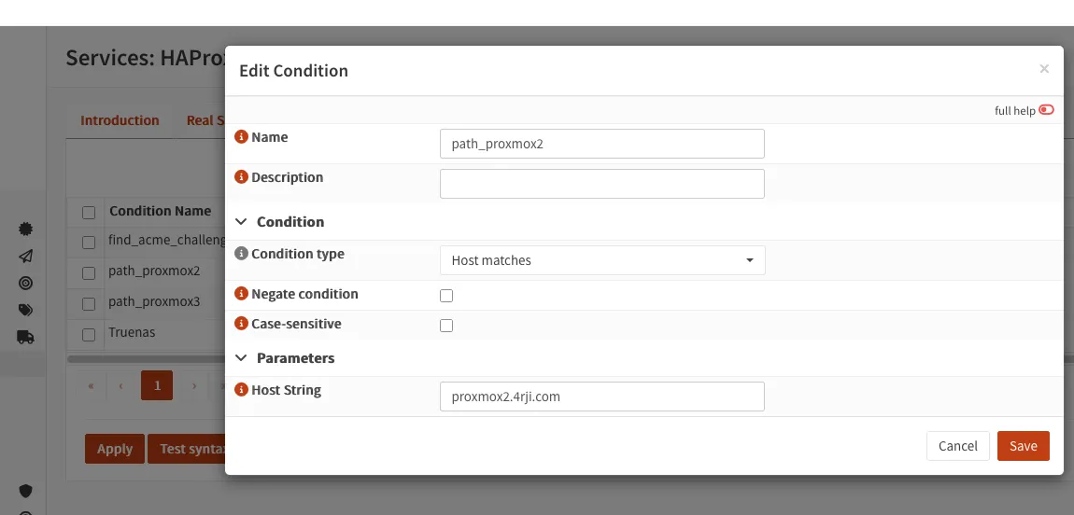
Task: Click the shield icon in the sidebar
Action: click(25, 491)
